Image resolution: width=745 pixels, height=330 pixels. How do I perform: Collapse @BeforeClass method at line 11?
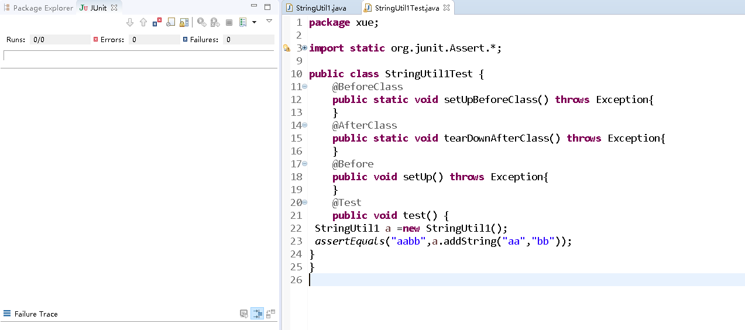[x=305, y=87]
